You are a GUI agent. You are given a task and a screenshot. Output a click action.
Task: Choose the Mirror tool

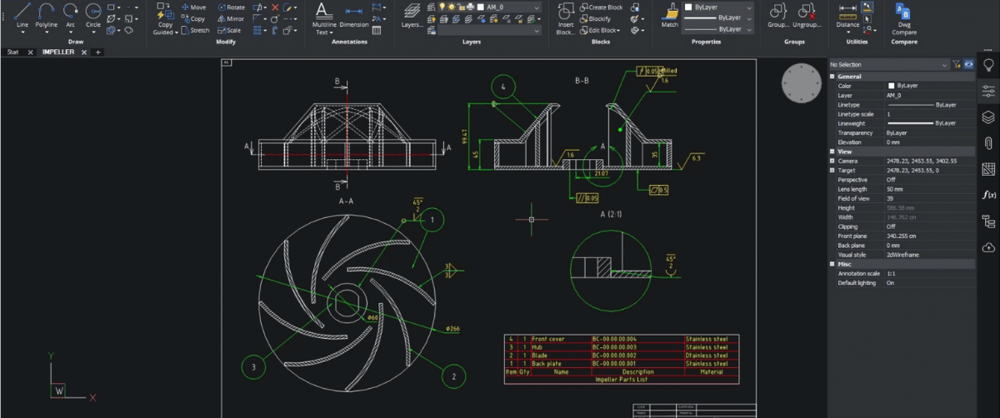coord(231,18)
